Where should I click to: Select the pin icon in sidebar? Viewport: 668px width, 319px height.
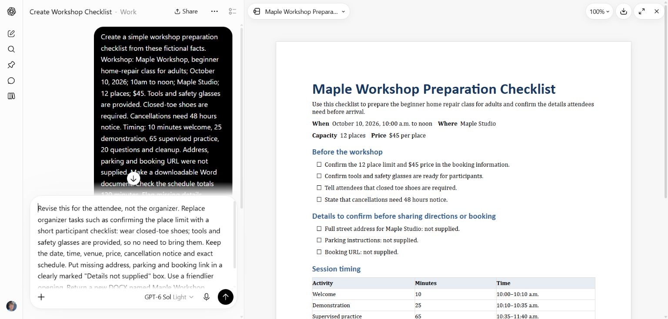[x=11, y=65]
